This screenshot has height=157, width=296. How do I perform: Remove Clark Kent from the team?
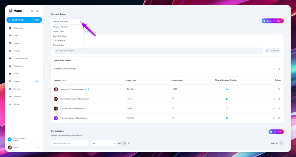pos(279,108)
